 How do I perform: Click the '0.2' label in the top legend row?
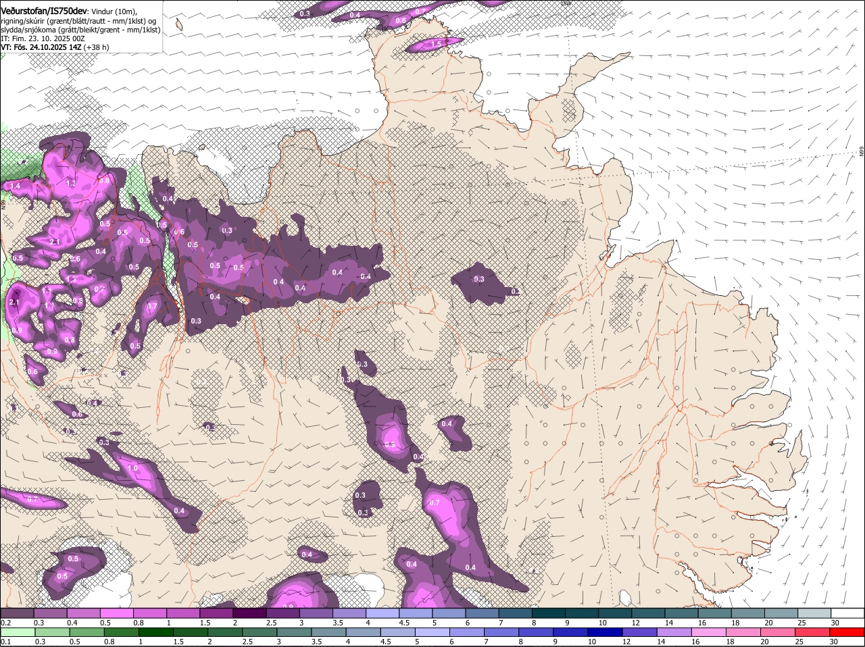pos(5,623)
